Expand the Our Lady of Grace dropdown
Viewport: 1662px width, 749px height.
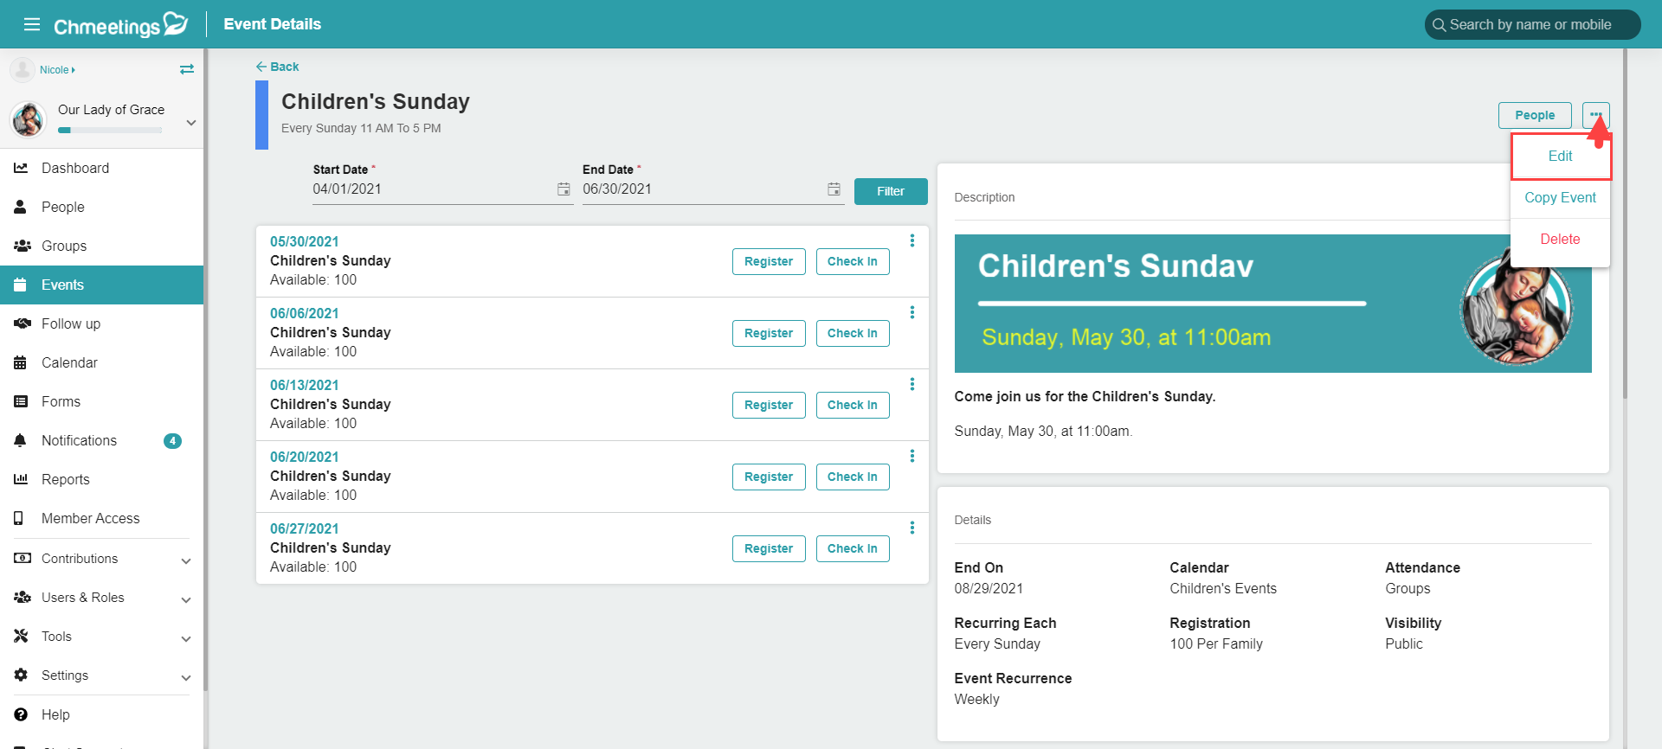click(x=191, y=123)
